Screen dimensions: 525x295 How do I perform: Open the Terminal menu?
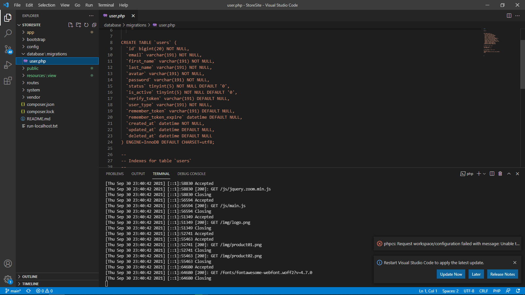[x=106, y=5]
